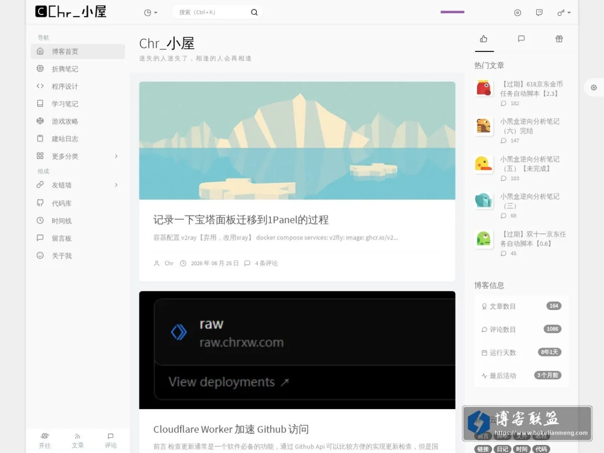Image resolution: width=604 pixels, height=453 pixels.
Task: Click the 4条评论 link
Action: pyautogui.click(x=266, y=263)
